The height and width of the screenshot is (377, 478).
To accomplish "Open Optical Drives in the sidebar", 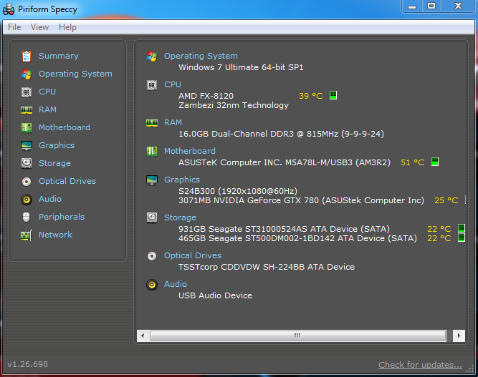I will pos(67,182).
